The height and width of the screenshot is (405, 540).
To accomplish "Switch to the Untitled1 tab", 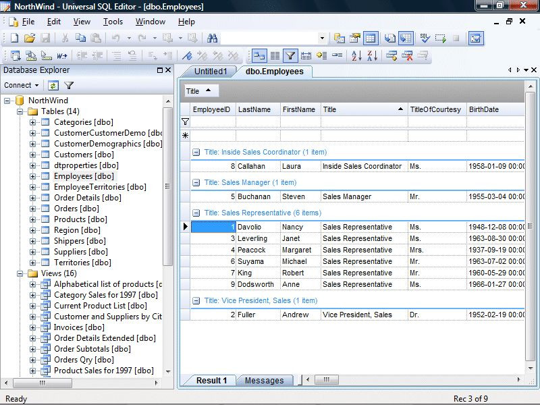I will [211, 72].
